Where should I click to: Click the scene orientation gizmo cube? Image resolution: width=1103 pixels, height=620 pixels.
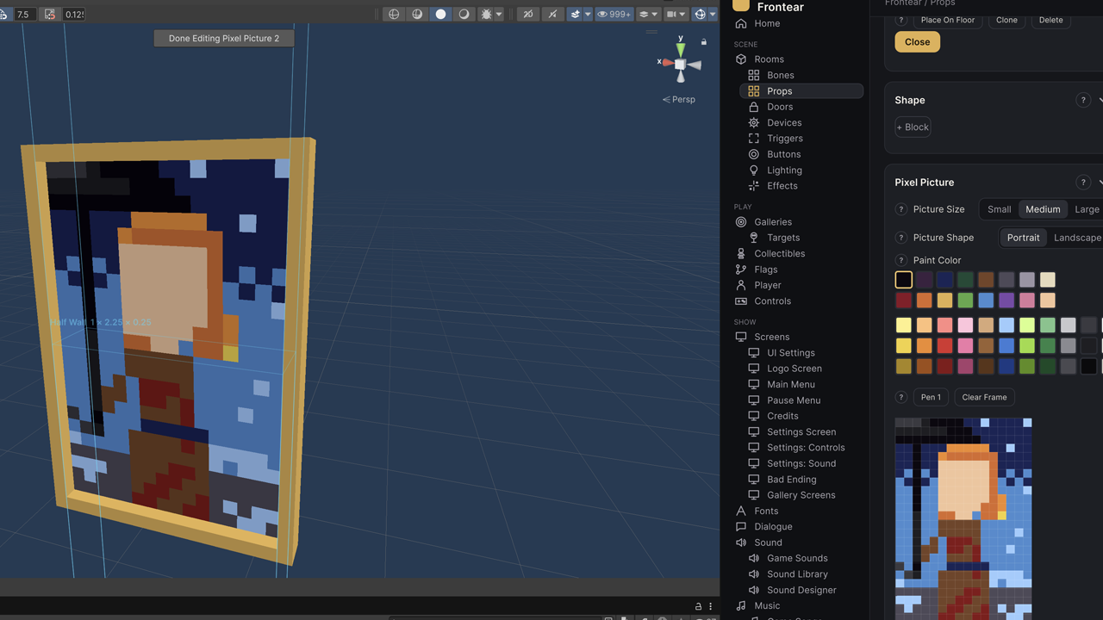(x=681, y=64)
